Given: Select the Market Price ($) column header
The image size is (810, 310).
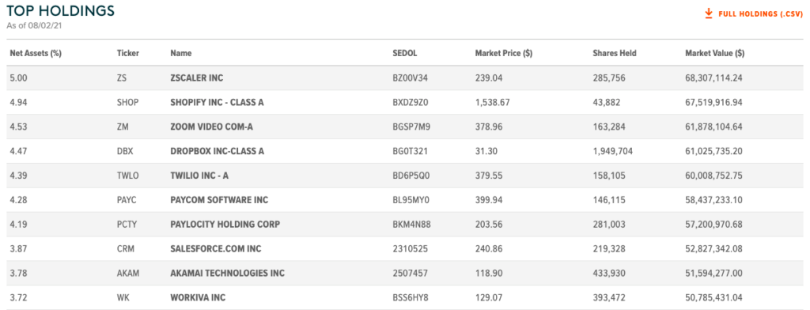Looking at the screenshot, I should click(x=504, y=53).
